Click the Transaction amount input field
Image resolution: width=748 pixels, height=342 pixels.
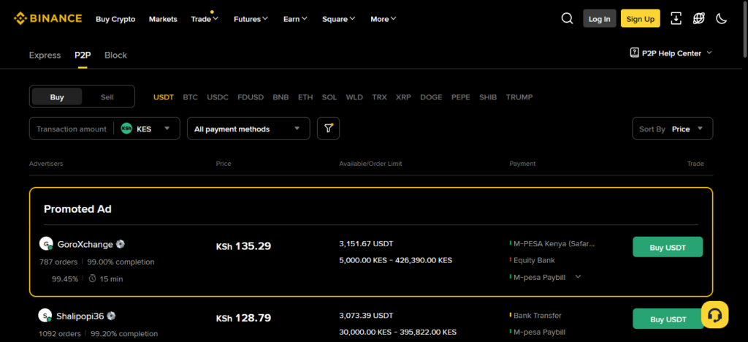pos(72,129)
